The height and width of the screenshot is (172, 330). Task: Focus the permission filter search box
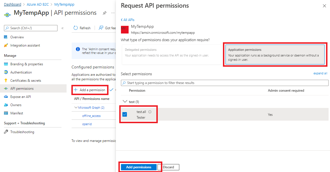(225, 83)
